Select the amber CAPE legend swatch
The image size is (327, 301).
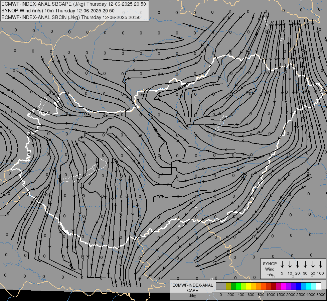tap(254, 286)
